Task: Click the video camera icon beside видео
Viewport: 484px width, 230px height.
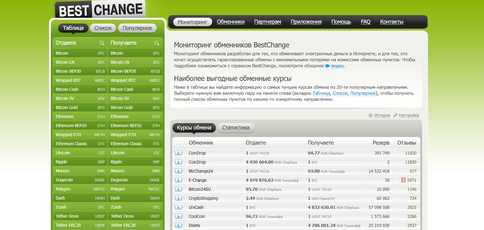Action: click(x=327, y=66)
